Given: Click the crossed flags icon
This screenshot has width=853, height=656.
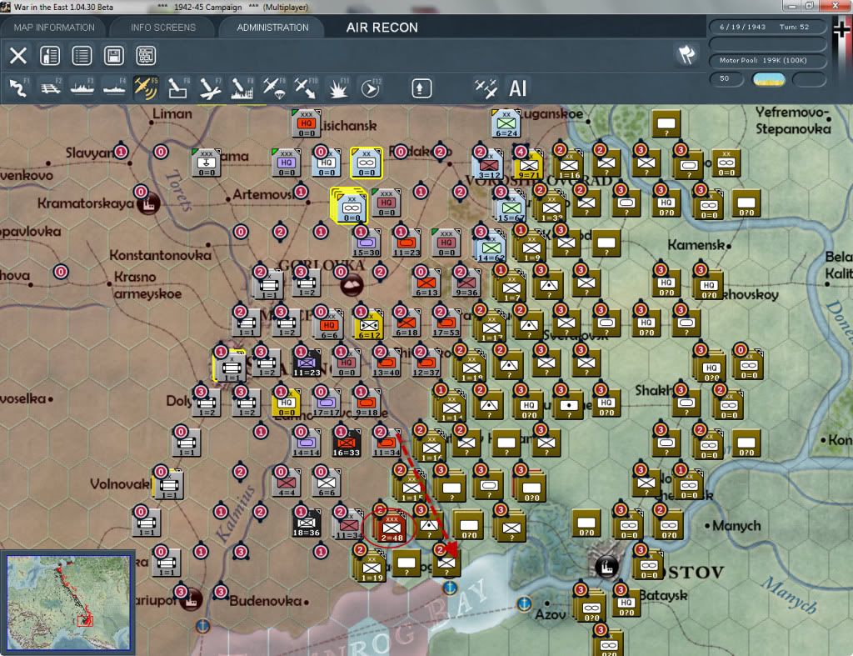Looking at the screenshot, I should coord(686,54).
